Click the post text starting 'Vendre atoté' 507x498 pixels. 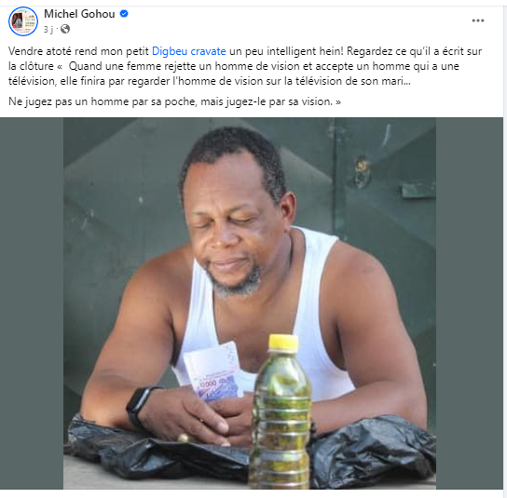point(245,66)
